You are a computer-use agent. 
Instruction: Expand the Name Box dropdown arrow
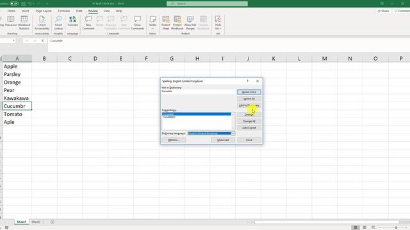click(x=13, y=41)
